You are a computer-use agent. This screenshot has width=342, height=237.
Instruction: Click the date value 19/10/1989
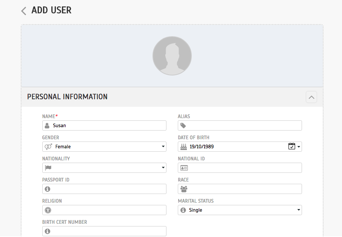pos(202,146)
